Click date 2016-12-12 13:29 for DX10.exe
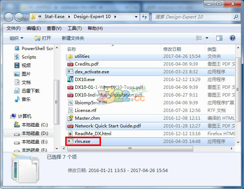Screen dimensions: 244x189 point(182,80)
